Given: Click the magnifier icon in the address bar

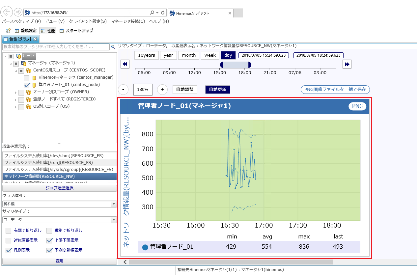Looking at the screenshot, I should tap(152, 13).
